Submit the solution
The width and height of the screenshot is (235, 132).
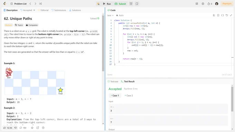tap(120, 4)
